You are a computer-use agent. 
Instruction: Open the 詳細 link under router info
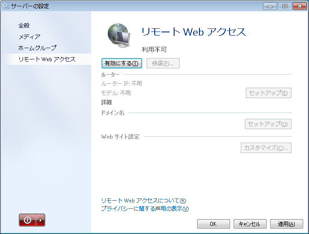106,102
